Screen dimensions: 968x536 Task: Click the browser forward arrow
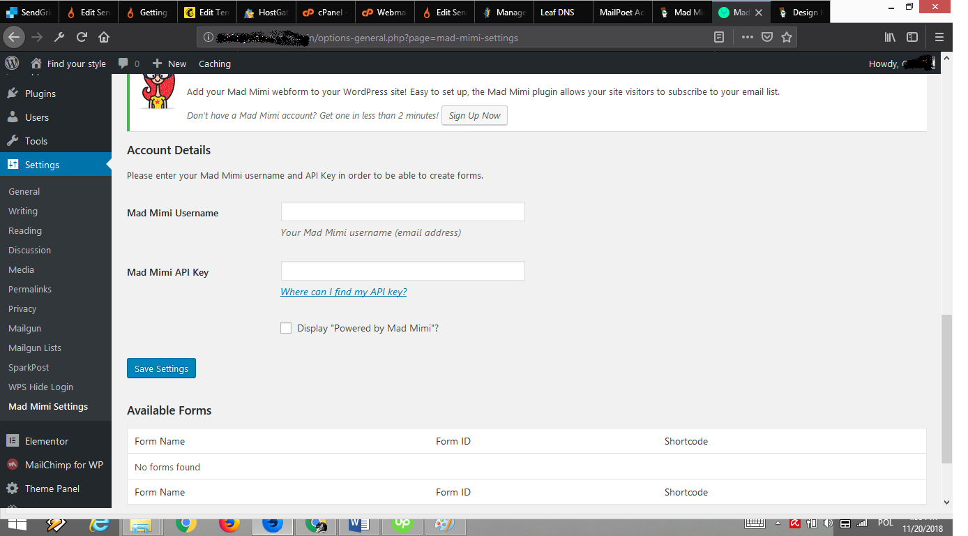37,37
